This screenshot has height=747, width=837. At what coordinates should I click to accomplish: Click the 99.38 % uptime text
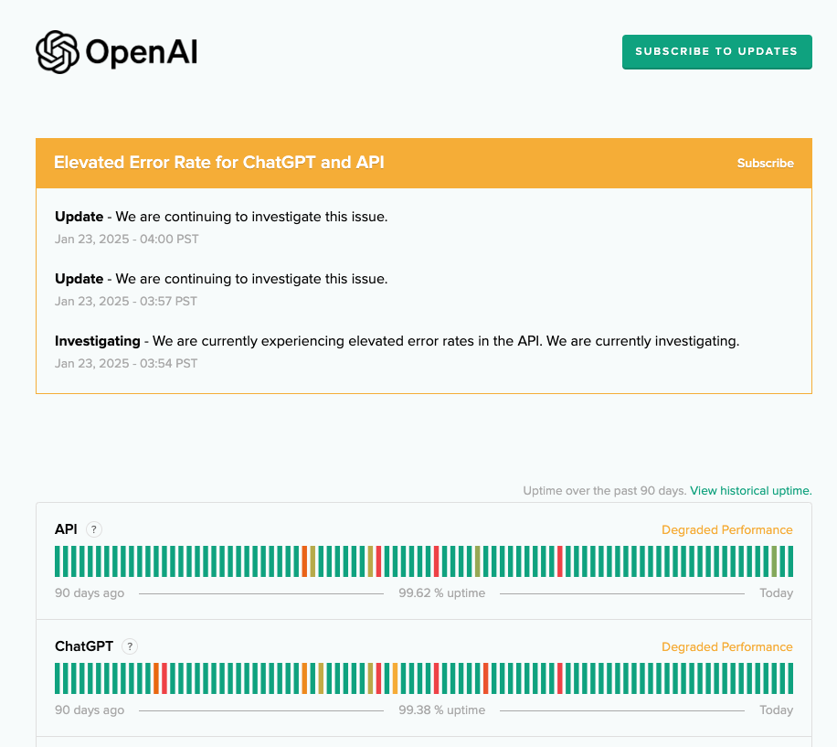pyautogui.click(x=441, y=710)
